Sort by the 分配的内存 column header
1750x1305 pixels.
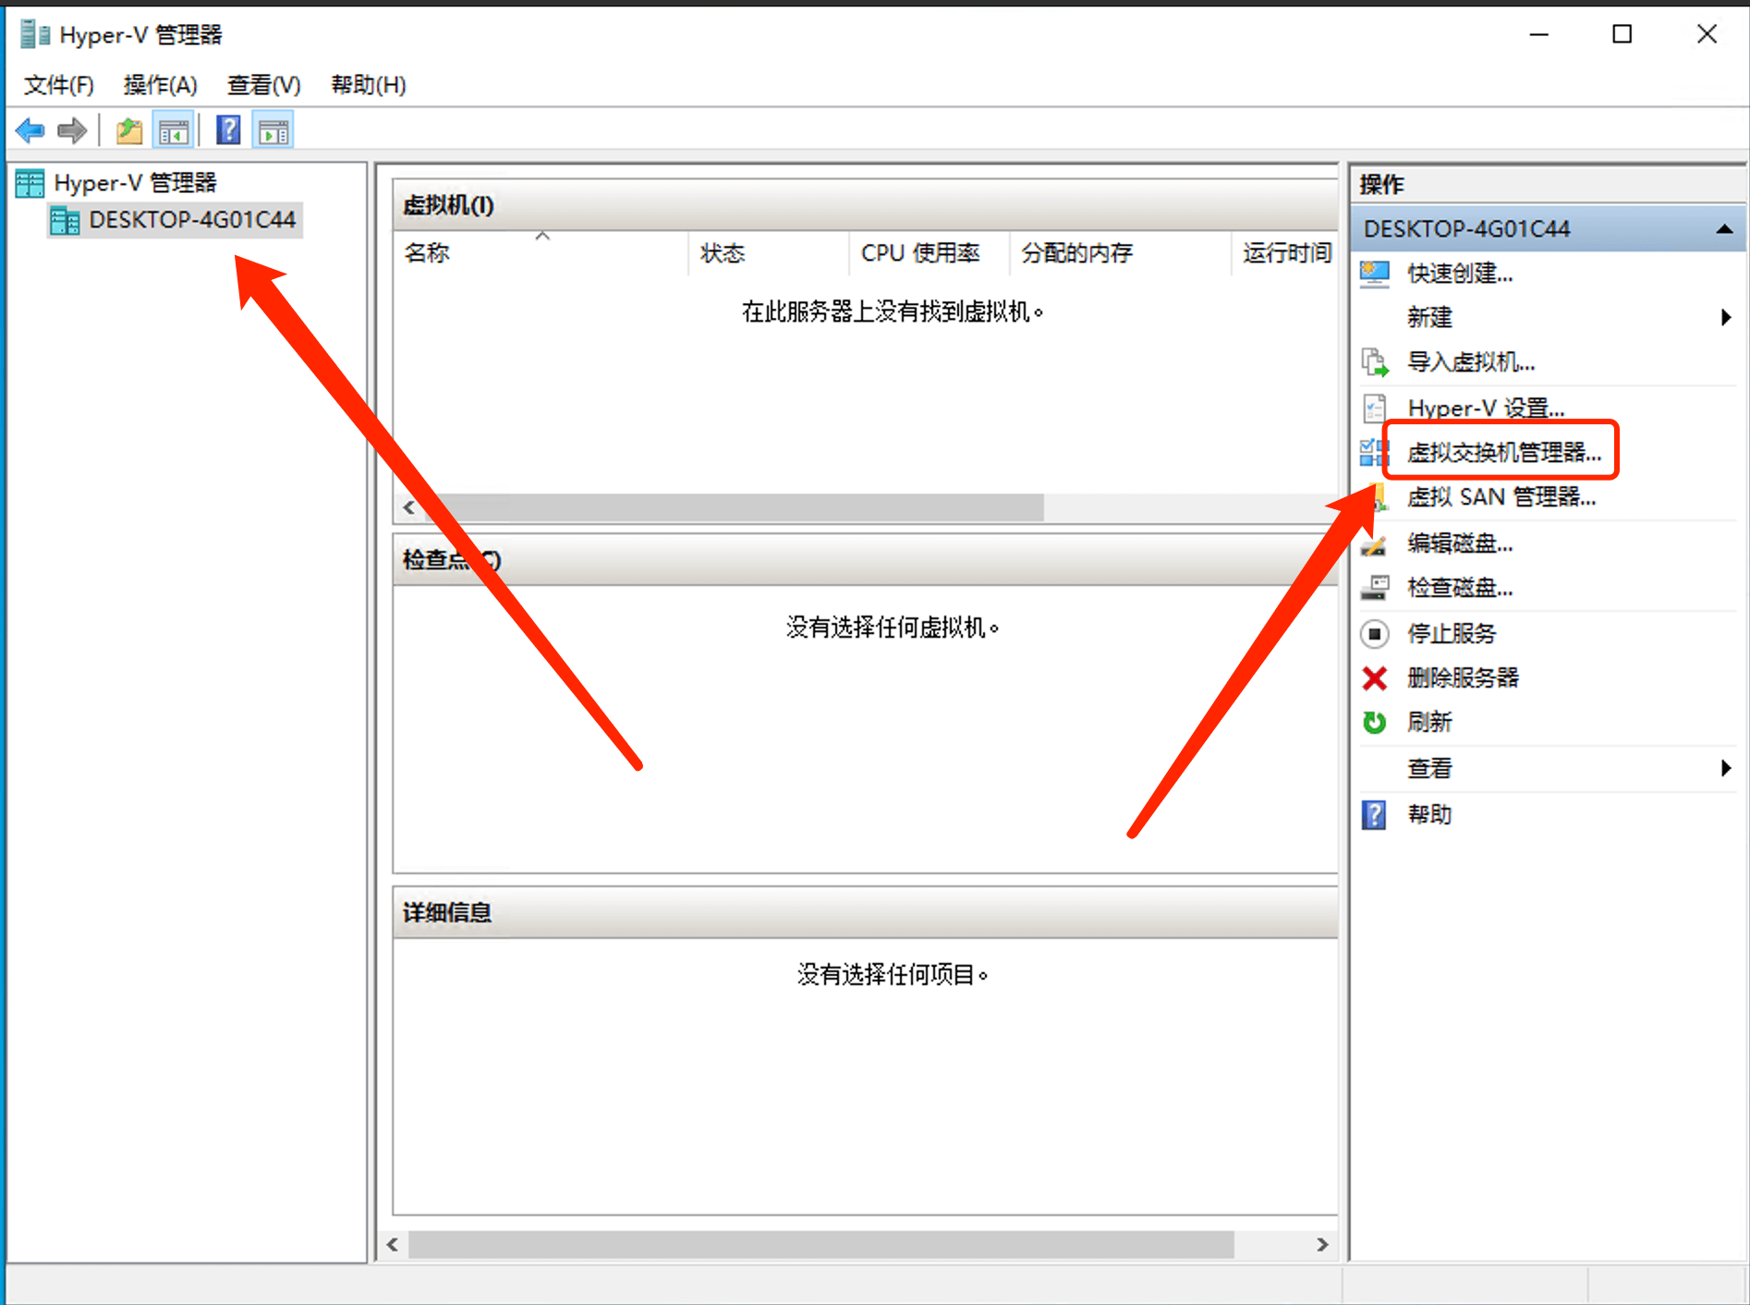click(1121, 253)
